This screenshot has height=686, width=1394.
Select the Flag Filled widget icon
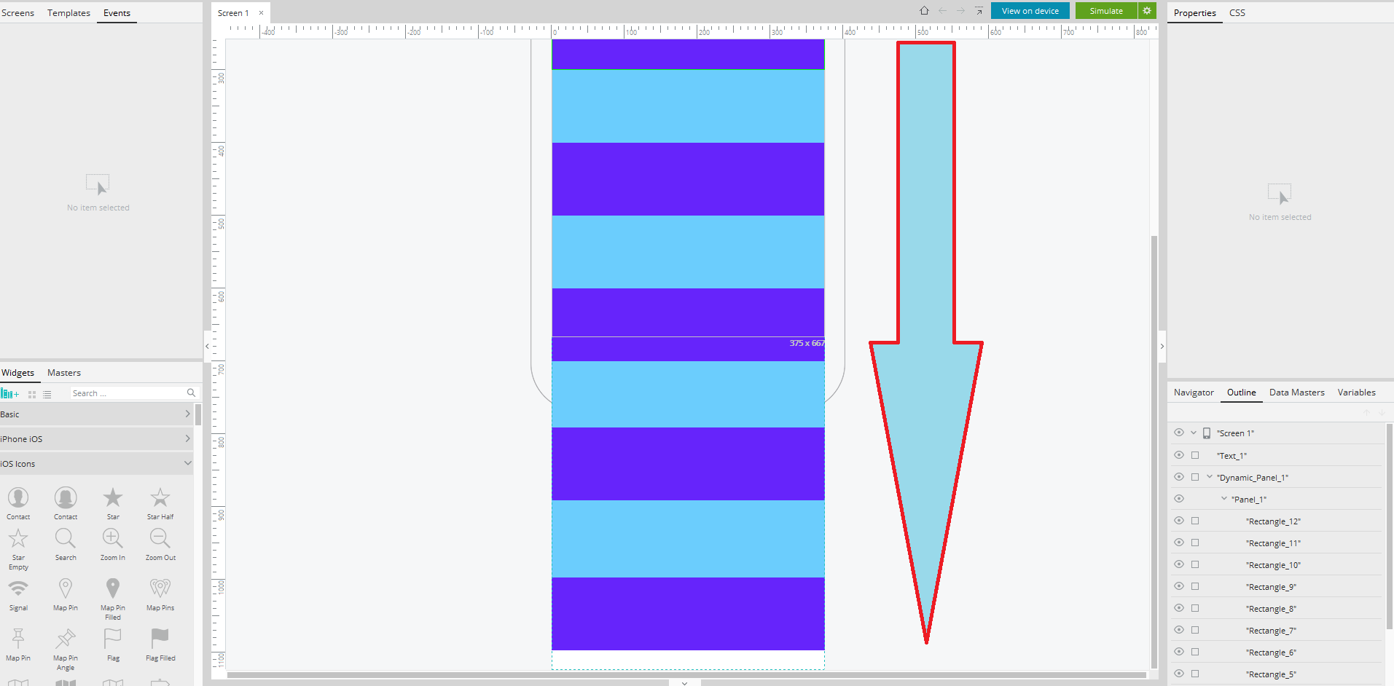pyautogui.click(x=160, y=639)
